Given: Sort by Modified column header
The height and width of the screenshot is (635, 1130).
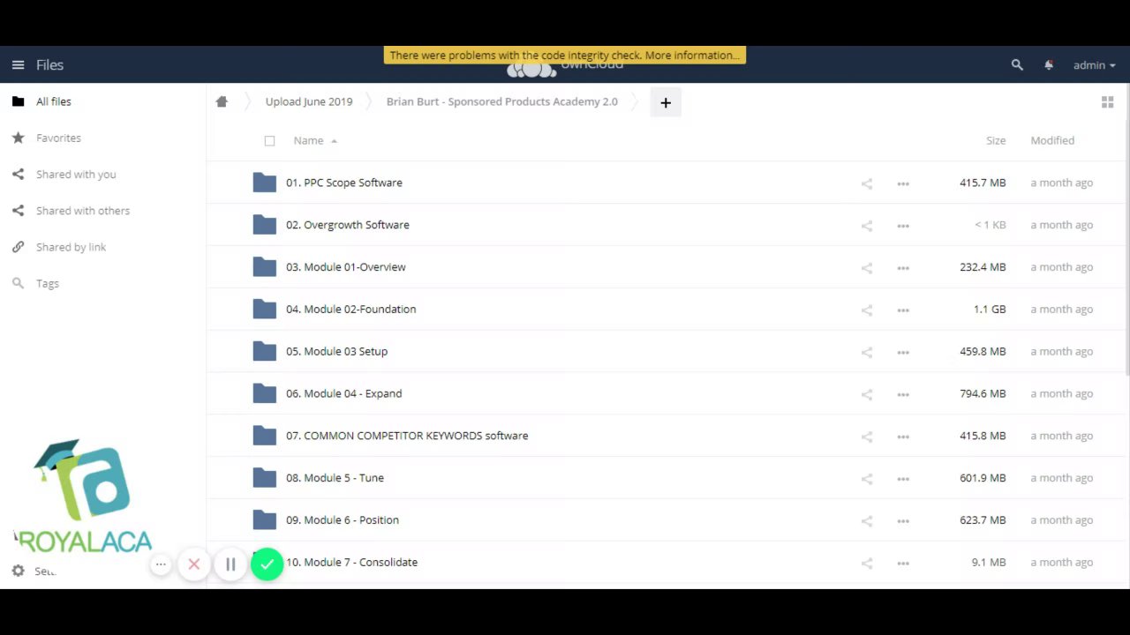Looking at the screenshot, I should click(1052, 140).
